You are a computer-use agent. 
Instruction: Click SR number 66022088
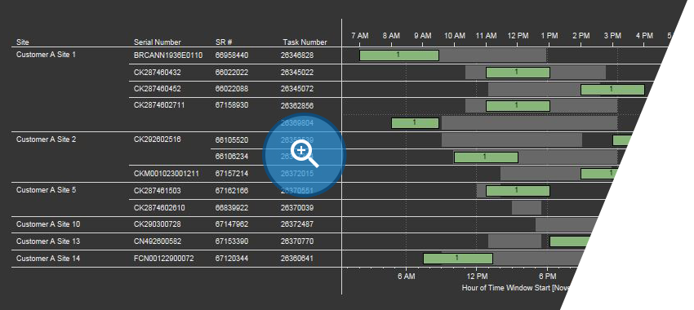click(232, 89)
